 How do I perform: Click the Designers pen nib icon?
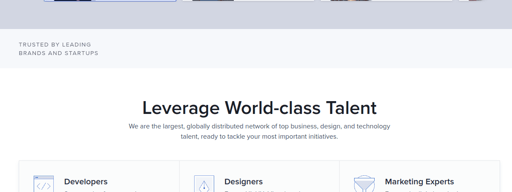(204, 184)
